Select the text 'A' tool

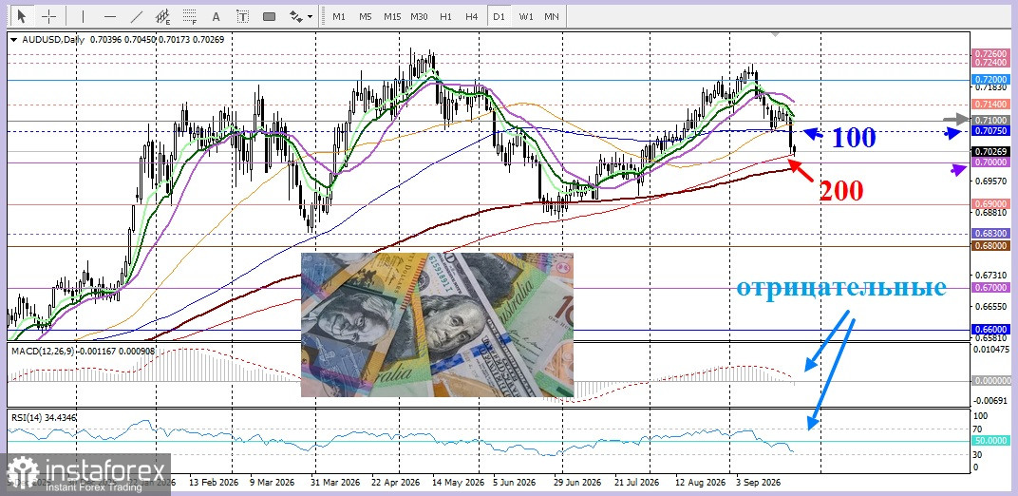coord(217,15)
